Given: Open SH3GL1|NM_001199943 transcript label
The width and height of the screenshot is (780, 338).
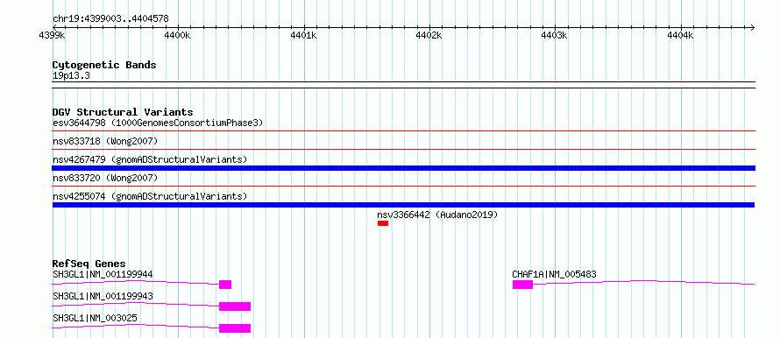Looking at the screenshot, I should click(x=103, y=296).
